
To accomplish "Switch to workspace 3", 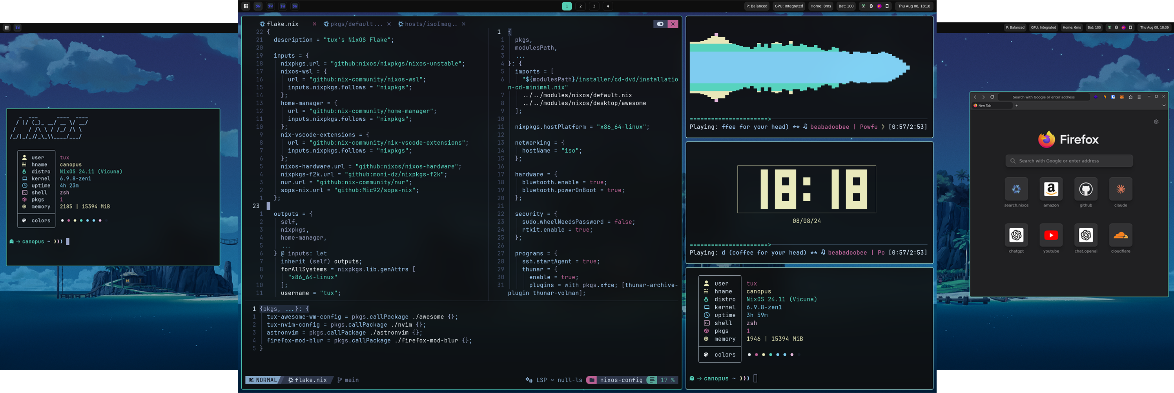I will point(594,6).
